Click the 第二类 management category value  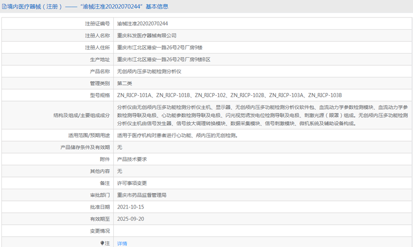point(125,84)
